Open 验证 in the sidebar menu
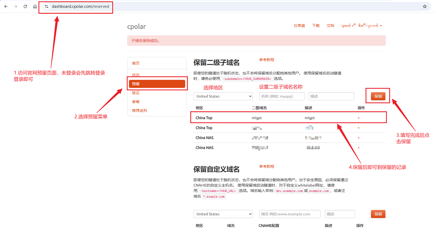The height and width of the screenshot is (239, 435). click(x=136, y=93)
